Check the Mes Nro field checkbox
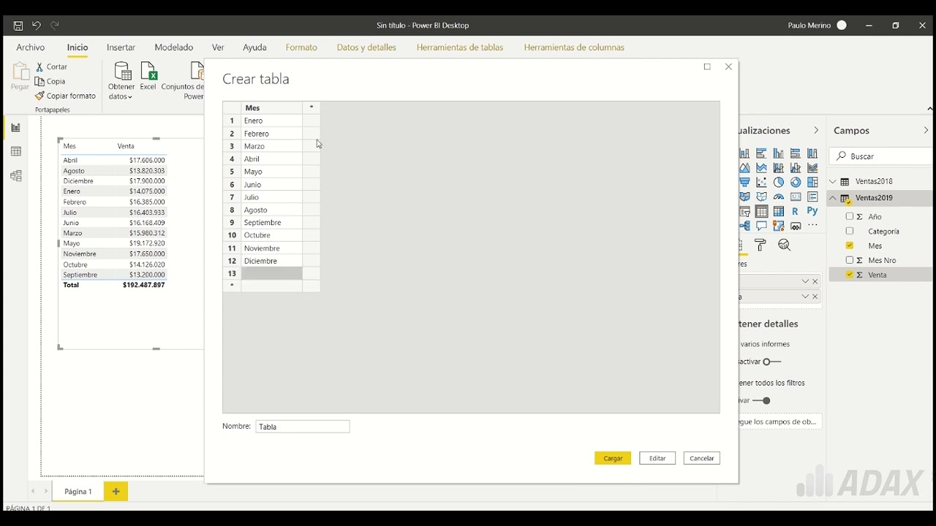Image resolution: width=936 pixels, height=526 pixels. (850, 260)
